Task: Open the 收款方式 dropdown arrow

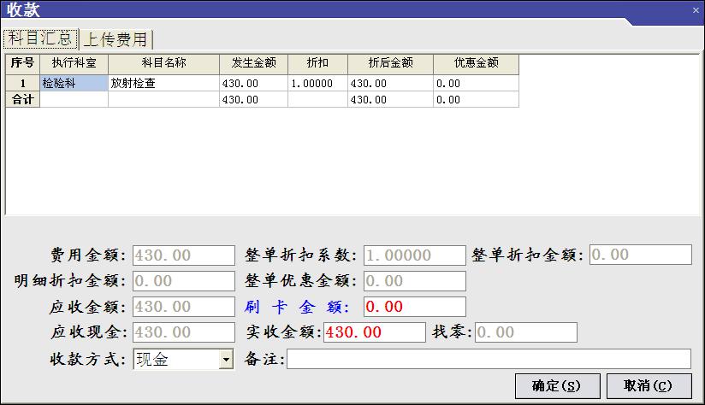Action: click(x=226, y=360)
